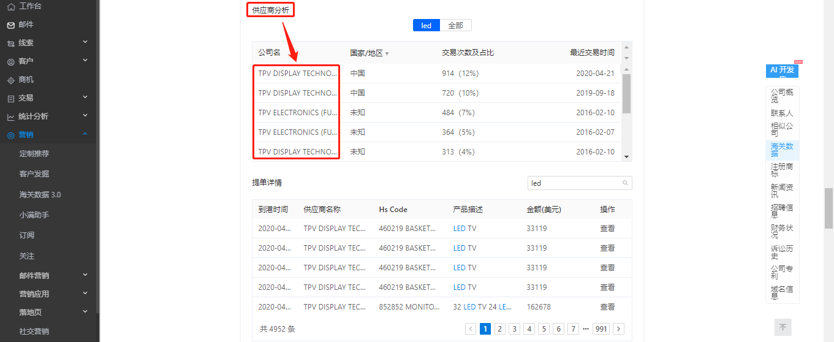The width and height of the screenshot is (834, 342).
Task: Click supplier row with 720 (10%)
Action: (x=437, y=93)
